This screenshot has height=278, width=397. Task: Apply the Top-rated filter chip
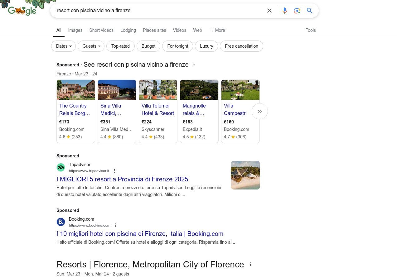120,46
